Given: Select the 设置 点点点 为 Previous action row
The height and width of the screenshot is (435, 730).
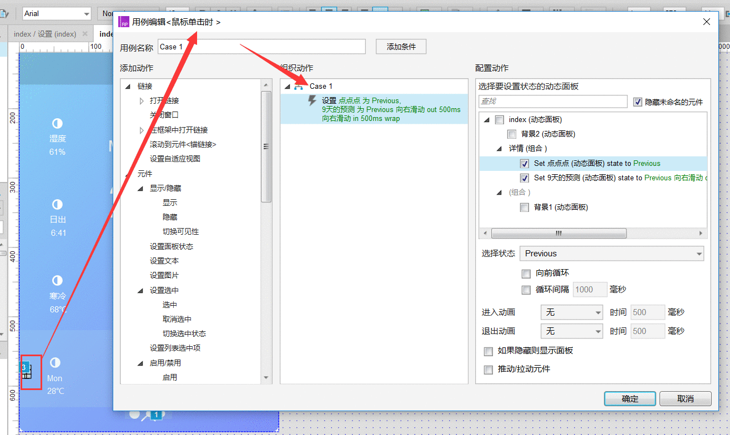Looking at the screenshot, I should [374, 109].
